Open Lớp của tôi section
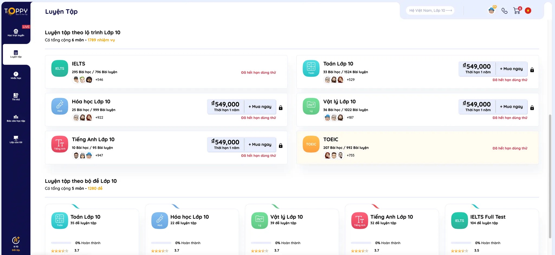The image size is (555, 255). tap(16, 139)
